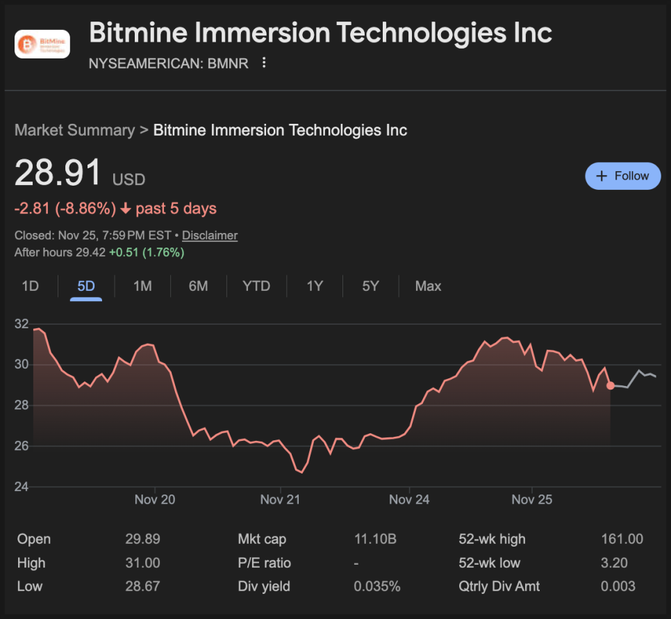
Task: Switch to the 1M chart tab
Action: pyautogui.click(x=142, y=286)
